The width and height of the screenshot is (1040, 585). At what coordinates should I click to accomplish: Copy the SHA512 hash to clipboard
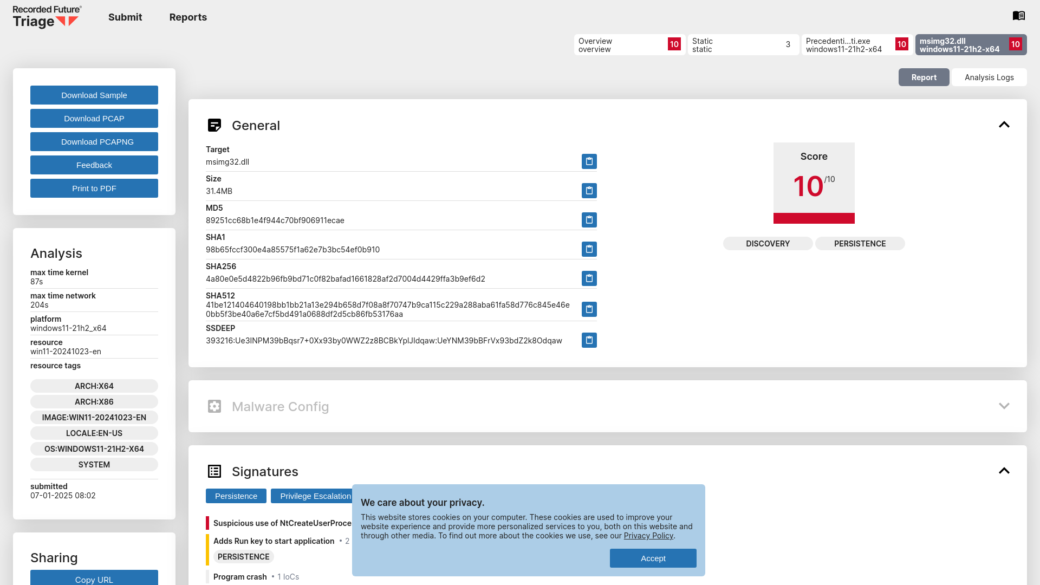pos(589,309)
